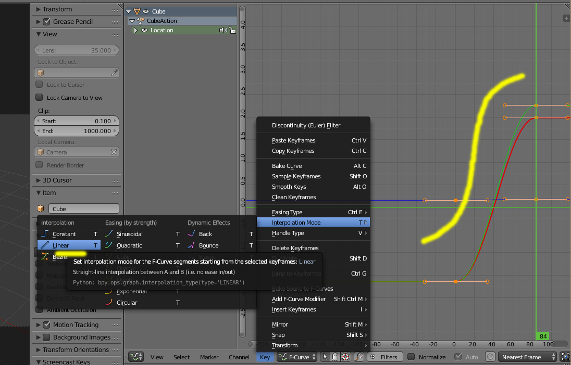Expand the Location channel group
Screen dimensions: 571x365
[x=135, y=30]
